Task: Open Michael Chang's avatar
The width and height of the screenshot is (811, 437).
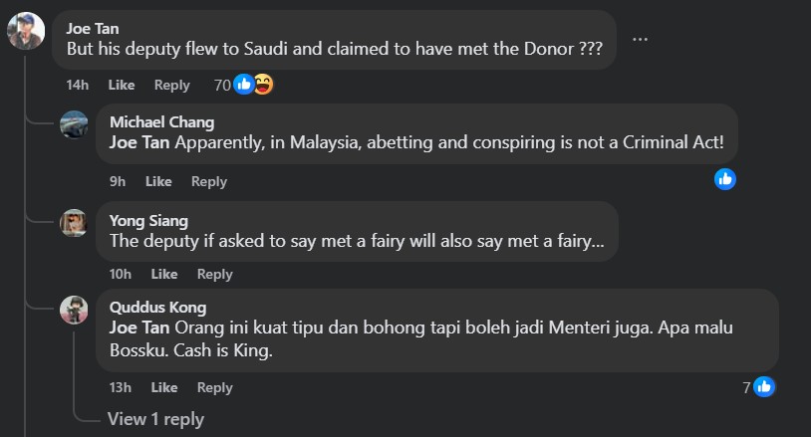Action: point(74,124)
